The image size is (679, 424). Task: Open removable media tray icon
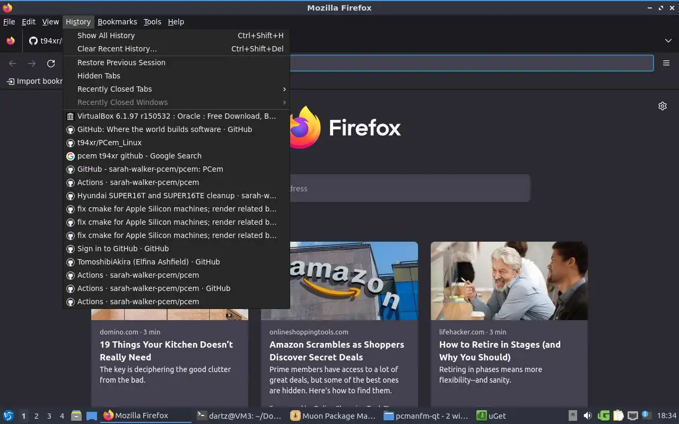click(573, 416)
